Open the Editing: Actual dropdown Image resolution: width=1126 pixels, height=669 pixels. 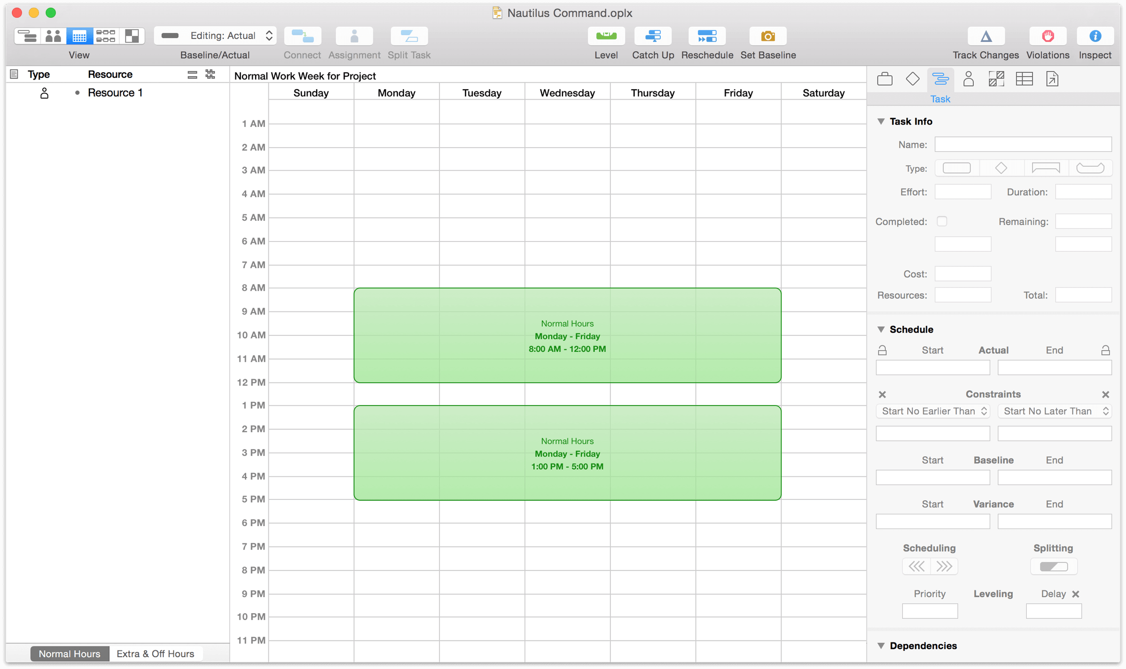[x=216, y=36]
